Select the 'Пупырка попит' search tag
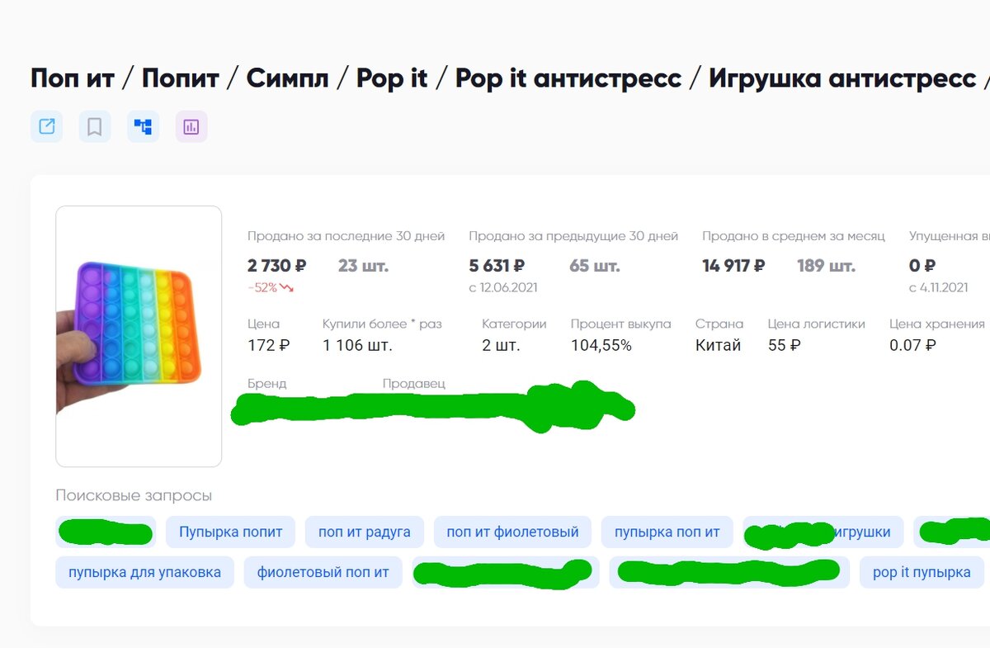The height and width of the screenshot is (648, 990). coord(230,532)
